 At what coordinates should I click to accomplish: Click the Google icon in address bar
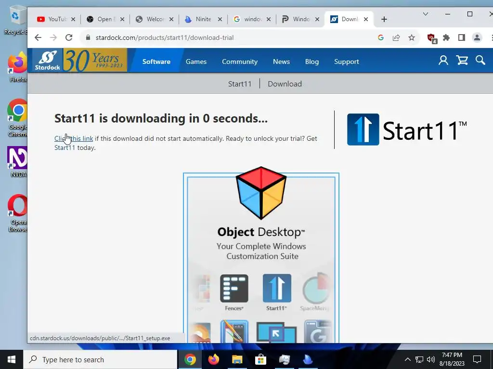tap(381, 37)
